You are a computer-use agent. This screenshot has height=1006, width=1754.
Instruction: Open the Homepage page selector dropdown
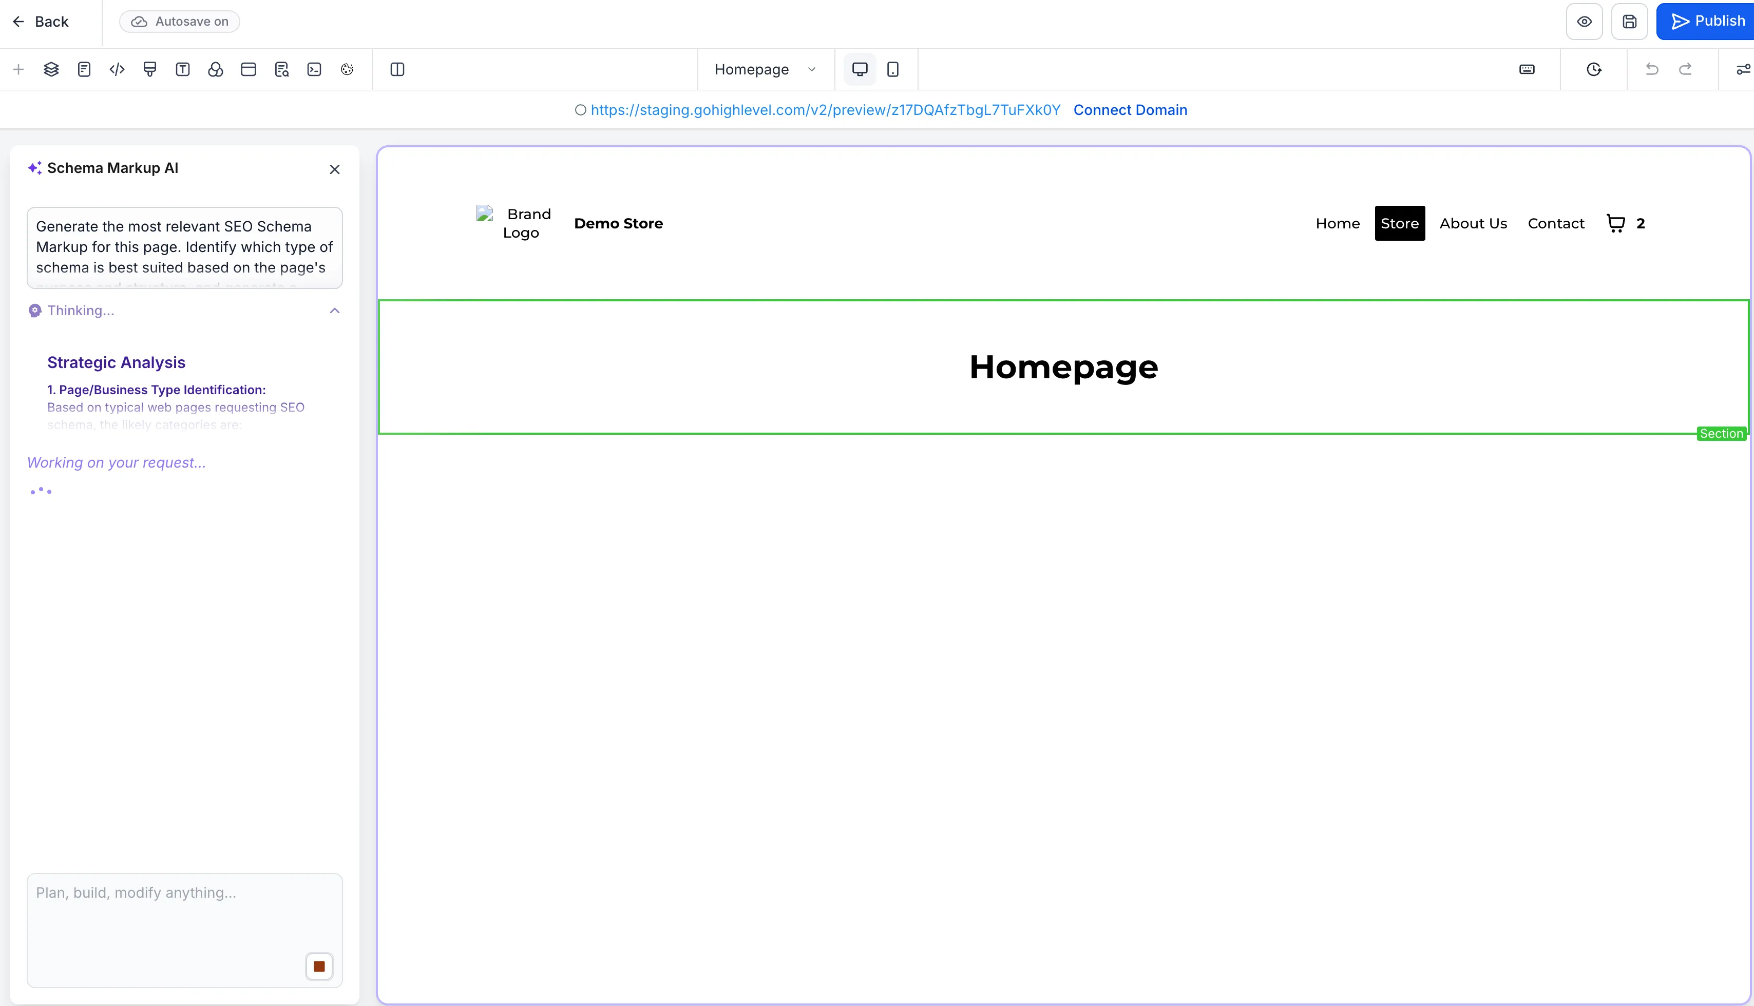[x=765, y=69]
